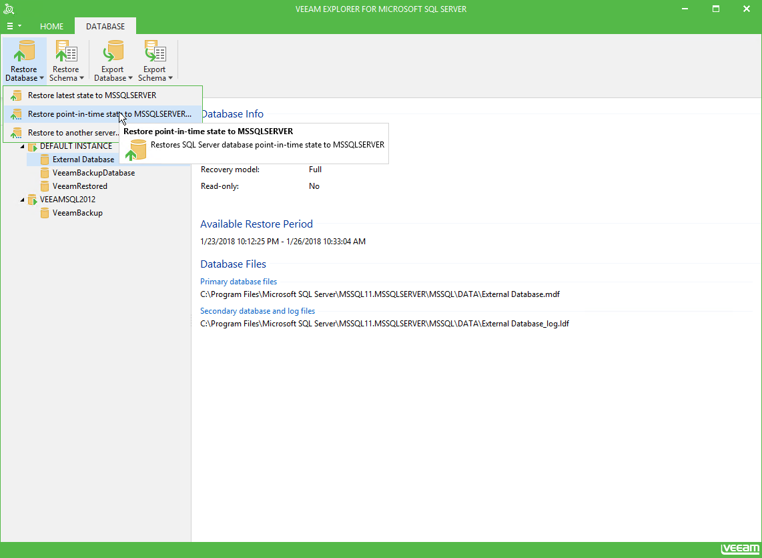Select VeeamBackup database in the tree
762x558 pixels.
[78, 213]
